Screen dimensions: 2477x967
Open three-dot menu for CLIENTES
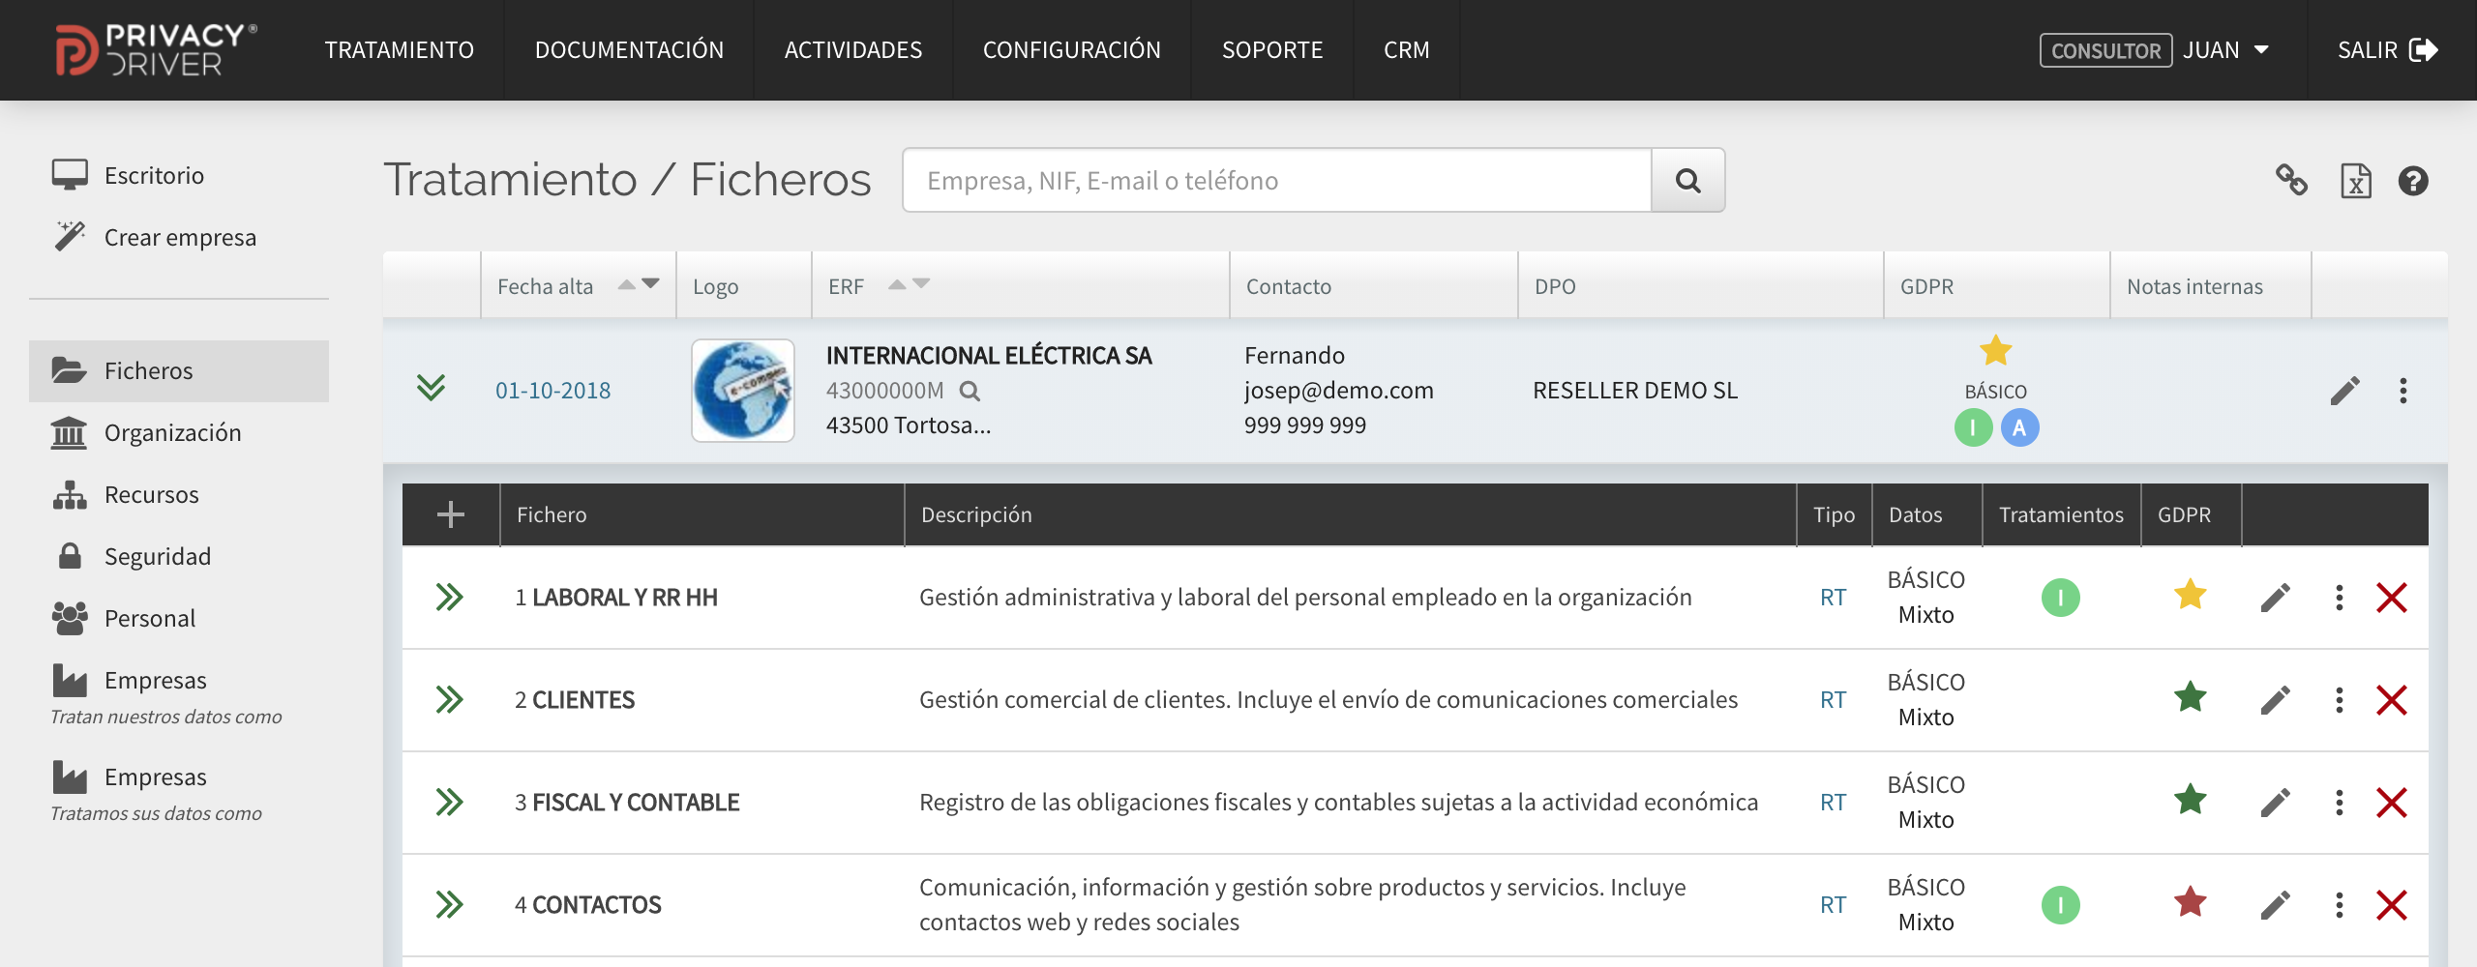click(x=2339, y=700)
